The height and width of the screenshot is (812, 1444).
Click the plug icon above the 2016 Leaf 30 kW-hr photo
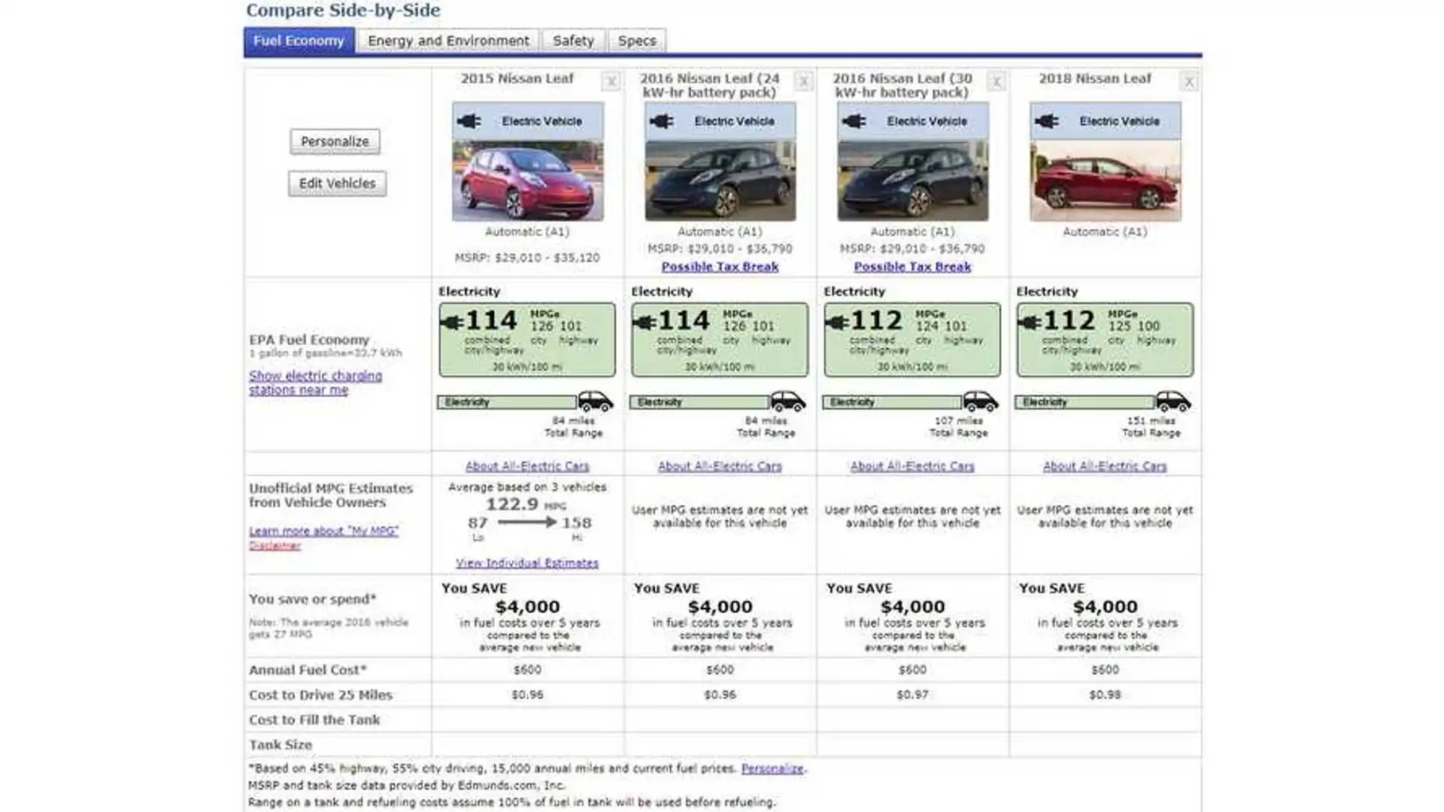854,121
